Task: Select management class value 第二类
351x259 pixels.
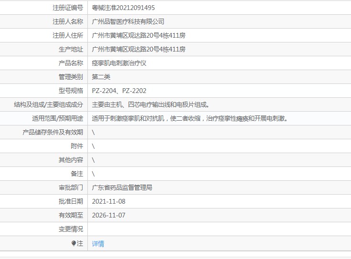Action: click(x=101, y=77)
